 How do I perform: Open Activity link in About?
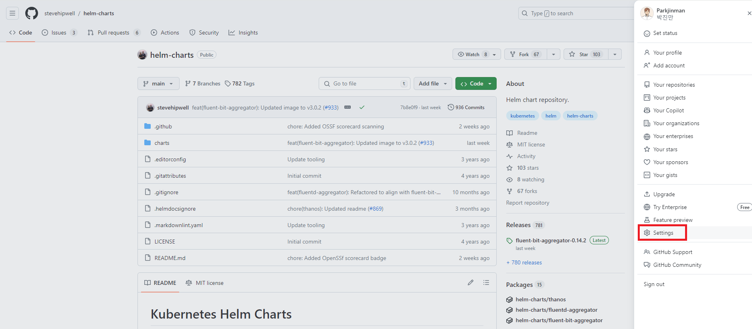click(x=526, y=156)
